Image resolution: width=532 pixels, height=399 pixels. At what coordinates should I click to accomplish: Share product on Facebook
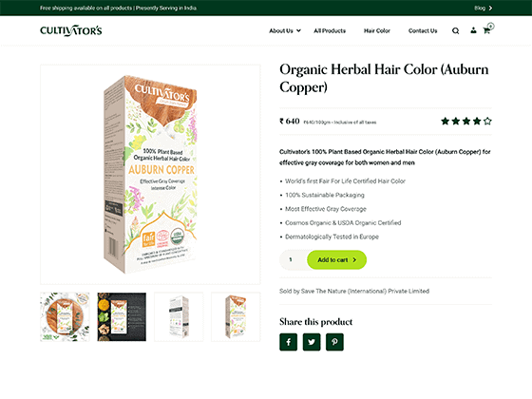point(289,342)
